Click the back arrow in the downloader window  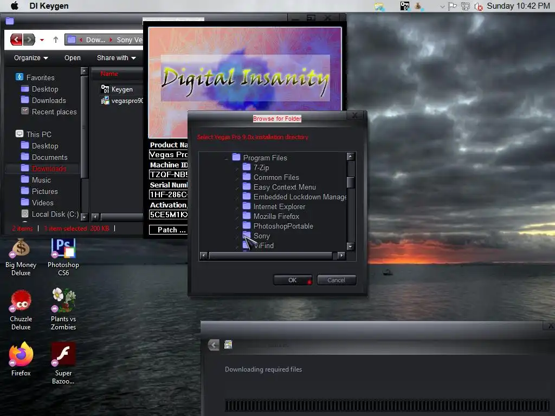coord(214,345)
